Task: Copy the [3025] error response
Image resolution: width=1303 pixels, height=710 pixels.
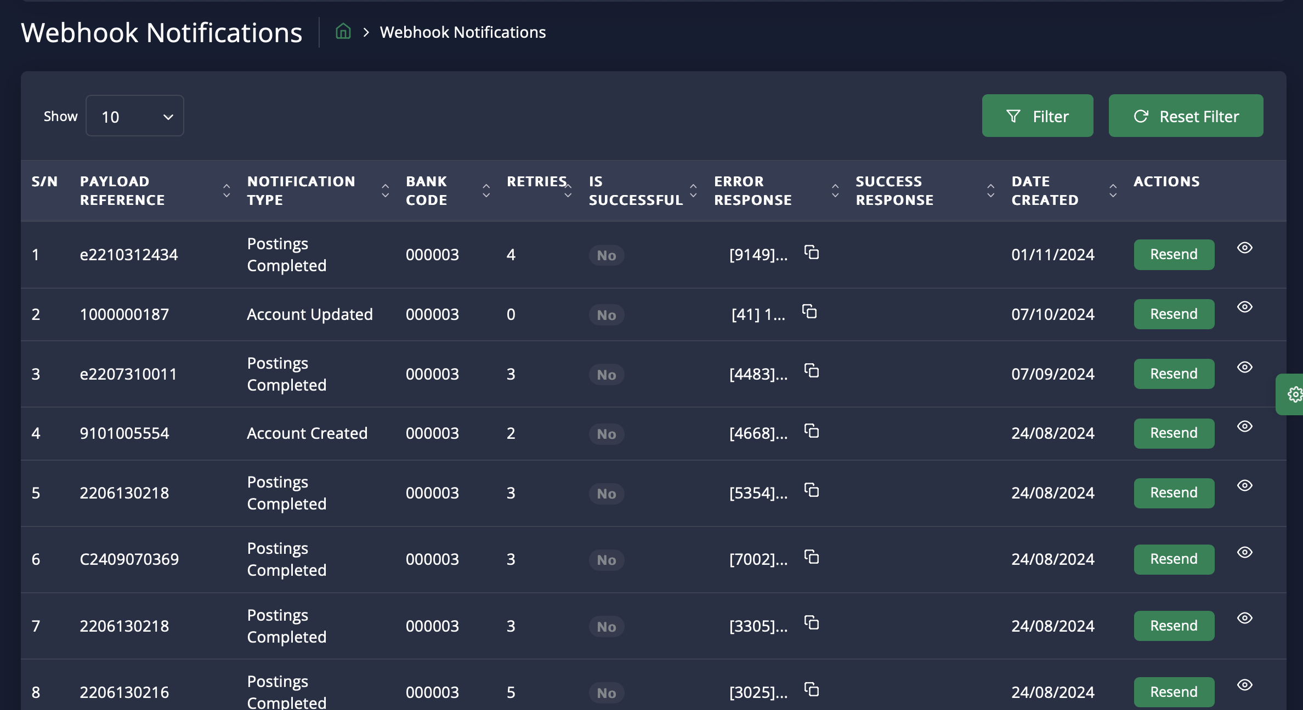Action: 812,690
